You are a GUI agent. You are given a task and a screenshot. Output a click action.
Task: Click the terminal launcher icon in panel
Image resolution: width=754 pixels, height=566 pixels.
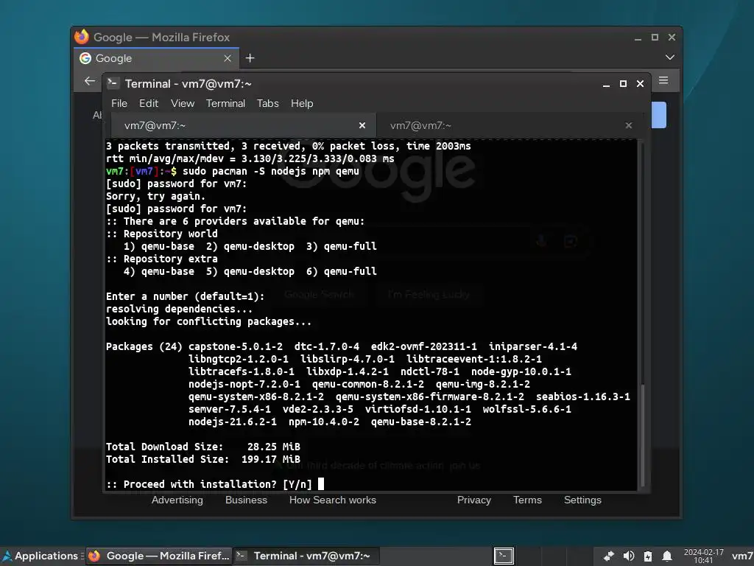[504, 556]
